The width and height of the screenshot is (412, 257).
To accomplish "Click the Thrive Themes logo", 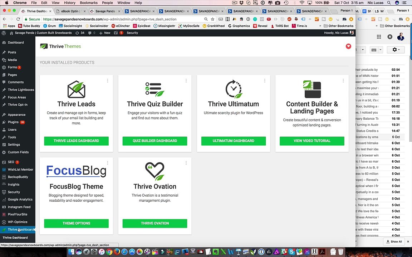I will [x=60, y=46].
